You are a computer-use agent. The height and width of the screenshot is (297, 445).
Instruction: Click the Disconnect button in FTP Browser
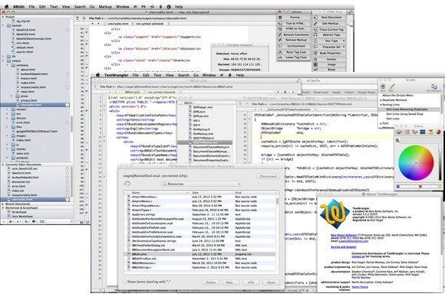point(268,176)
